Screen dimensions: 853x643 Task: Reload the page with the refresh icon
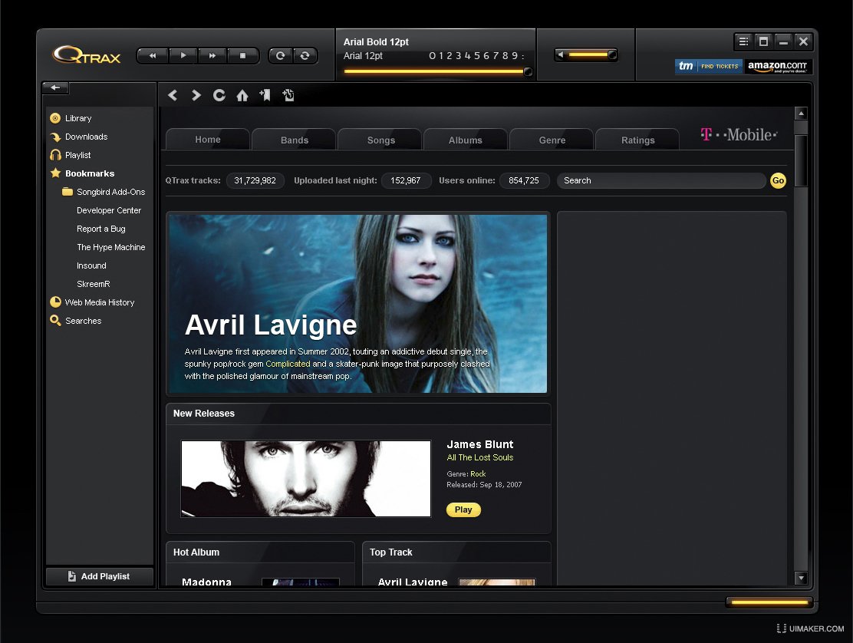(x=219, y=95)
